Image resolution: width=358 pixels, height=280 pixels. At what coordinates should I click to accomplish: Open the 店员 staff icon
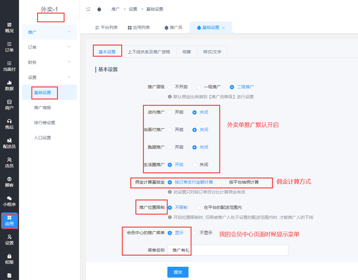[x=9, y=163]
